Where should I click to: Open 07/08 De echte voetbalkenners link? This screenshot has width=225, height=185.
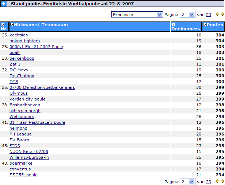[x=42, y=87]
